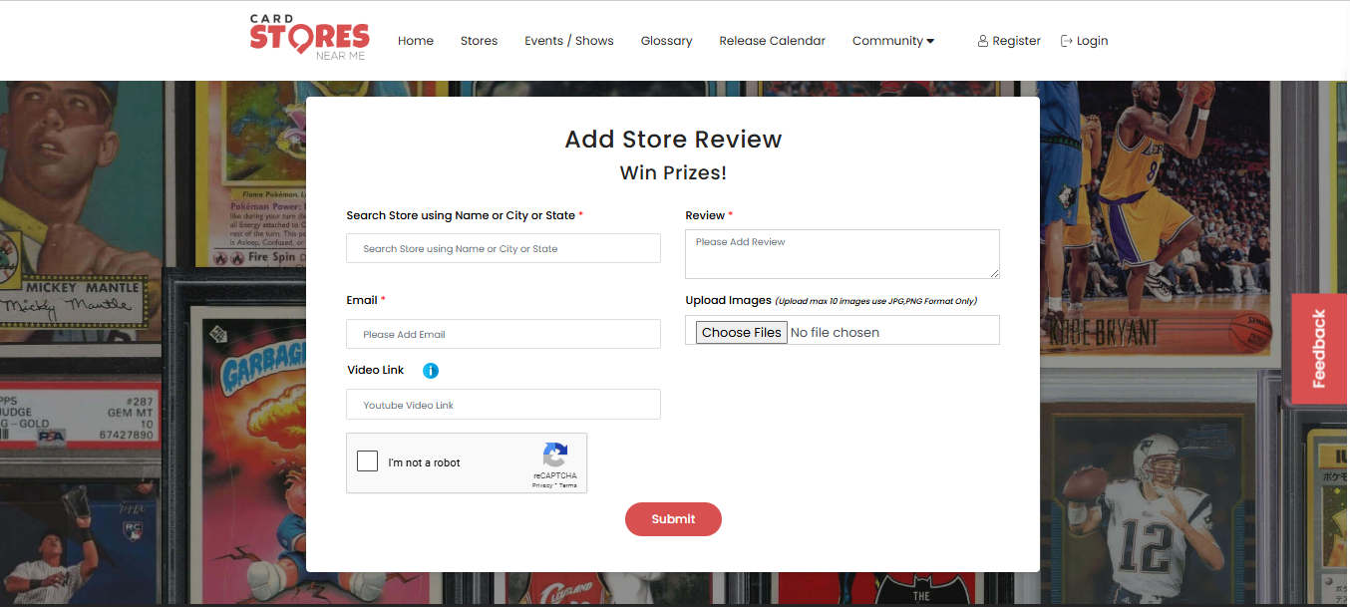
Task: Click the info icon beside Video Link
Action: 430,370
